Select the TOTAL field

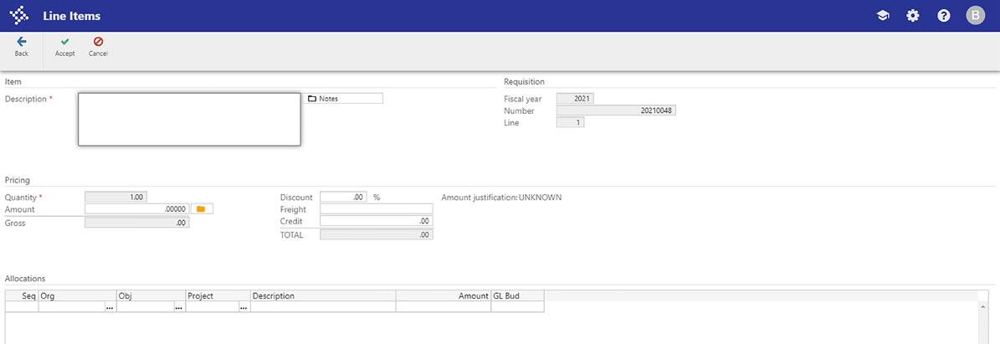click(377, 235)
